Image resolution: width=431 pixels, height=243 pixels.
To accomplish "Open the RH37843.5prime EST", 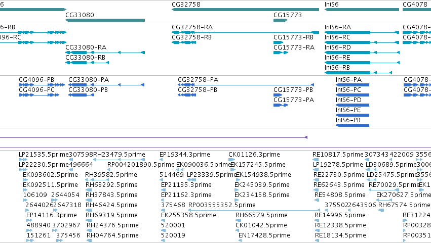I will [x=111, y=195].
